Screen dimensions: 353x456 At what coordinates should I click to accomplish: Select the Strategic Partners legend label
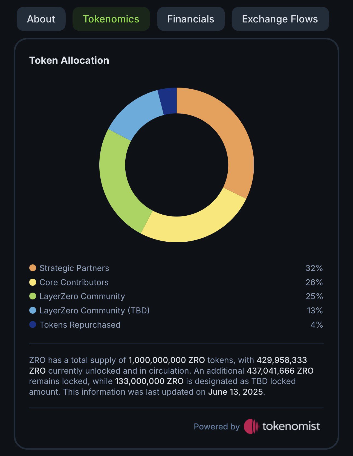(74, 268)
